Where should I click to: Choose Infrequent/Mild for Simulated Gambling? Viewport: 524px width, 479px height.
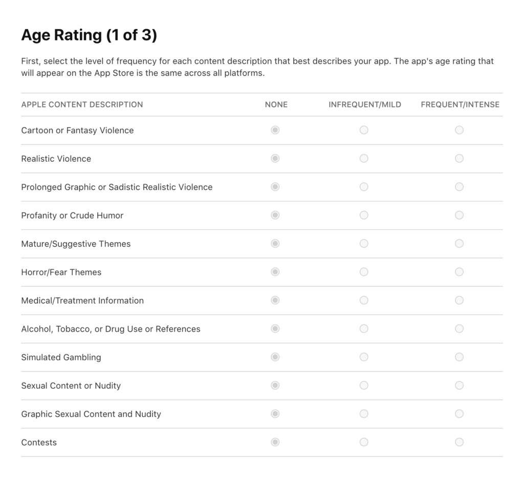point(364,357)
